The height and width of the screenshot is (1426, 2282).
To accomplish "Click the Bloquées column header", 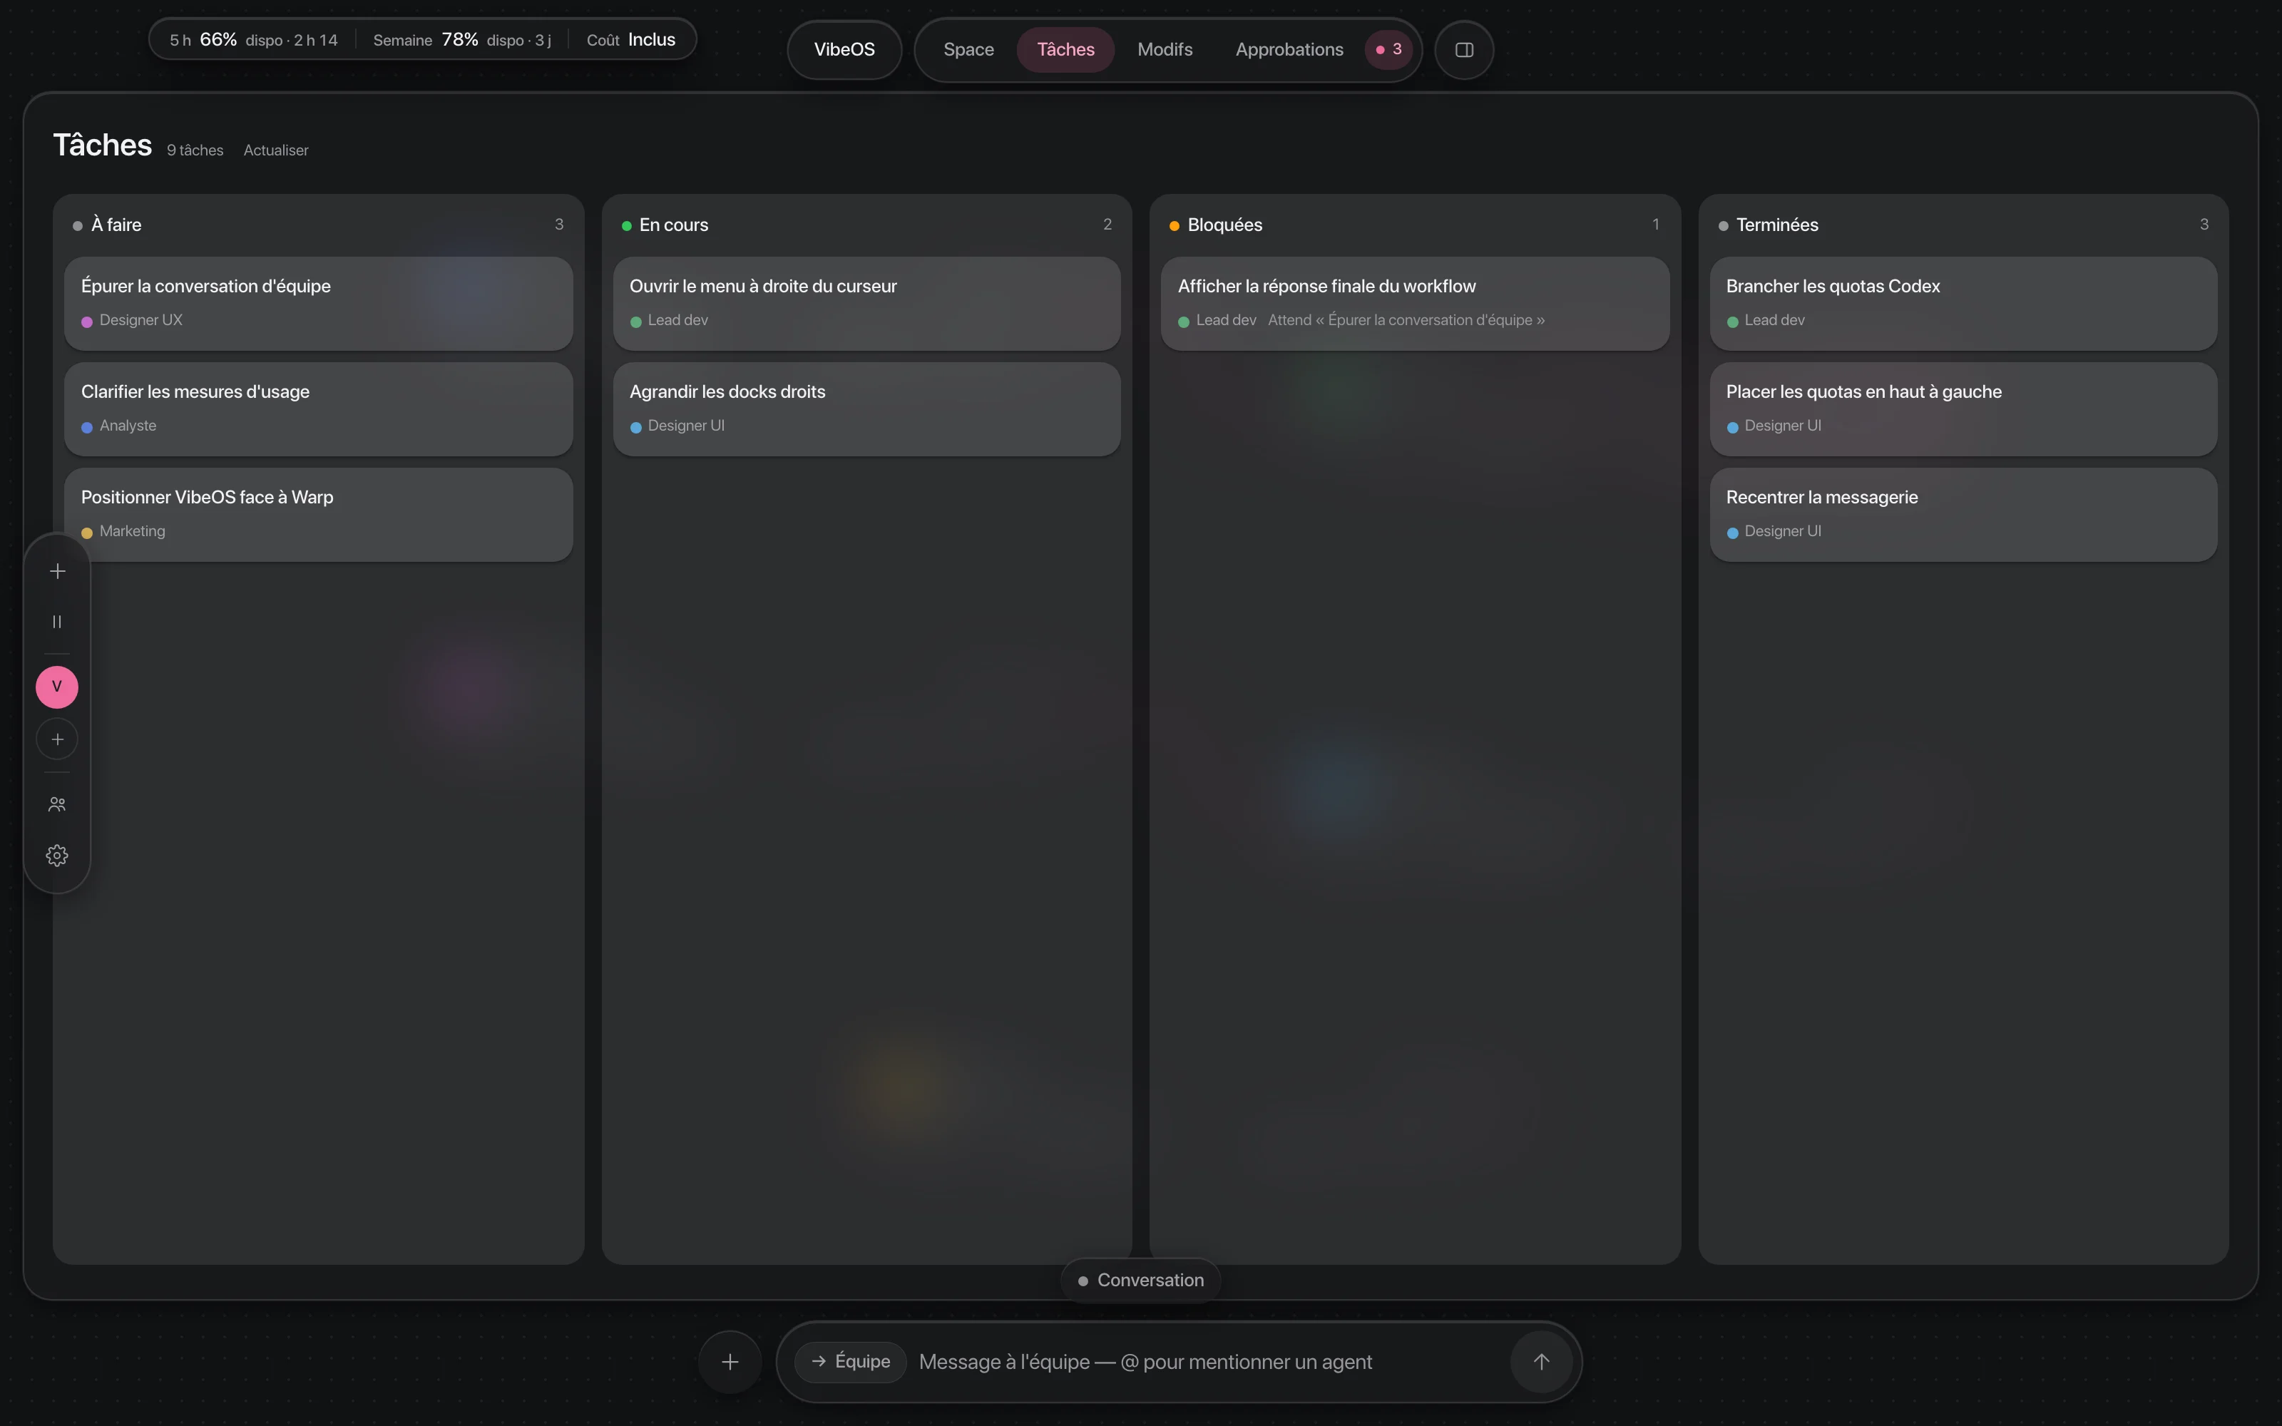I will point(1416,225).
